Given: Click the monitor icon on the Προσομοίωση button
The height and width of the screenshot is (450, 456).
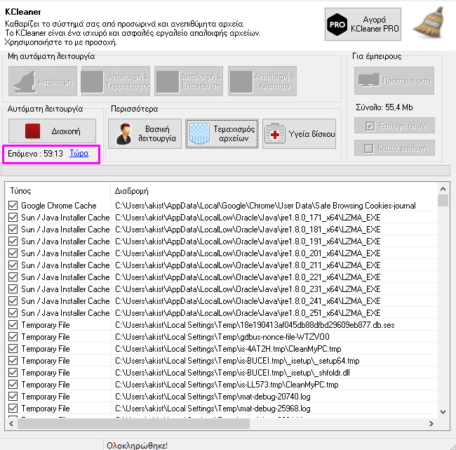Looking at the screenshot, I should (369, 80).
